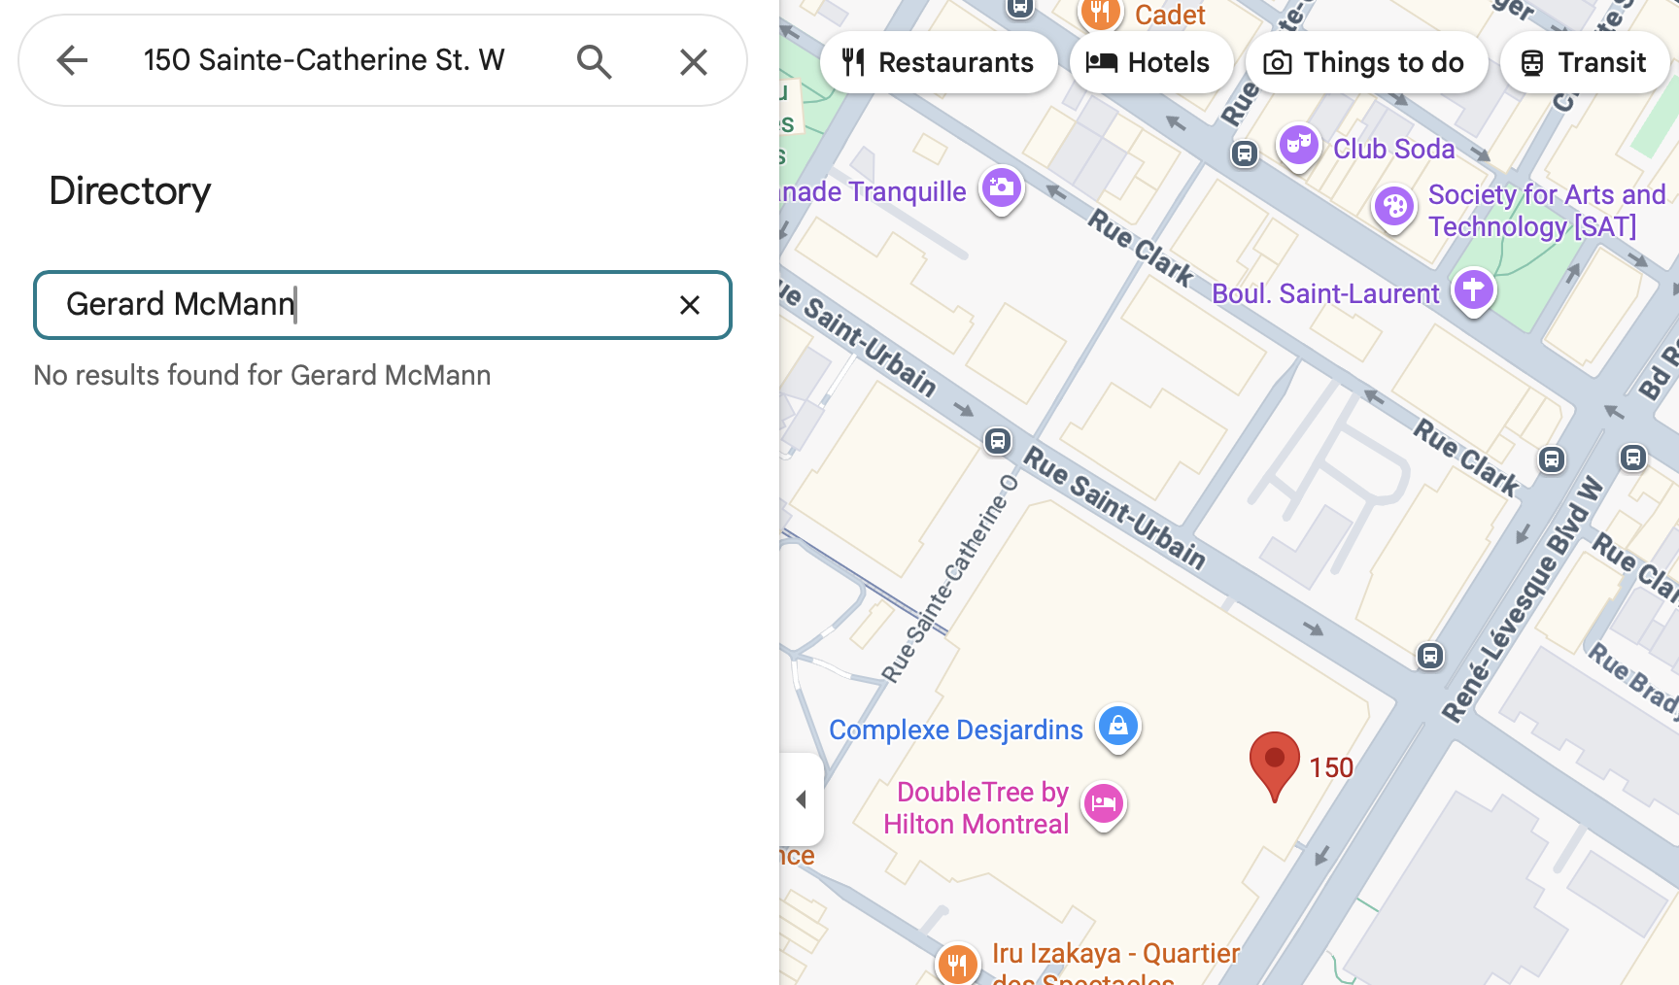Click the "150" label beside the red marker
Image resolution: width=1679 pixels, height=985 pixels.
[1331, 768]
